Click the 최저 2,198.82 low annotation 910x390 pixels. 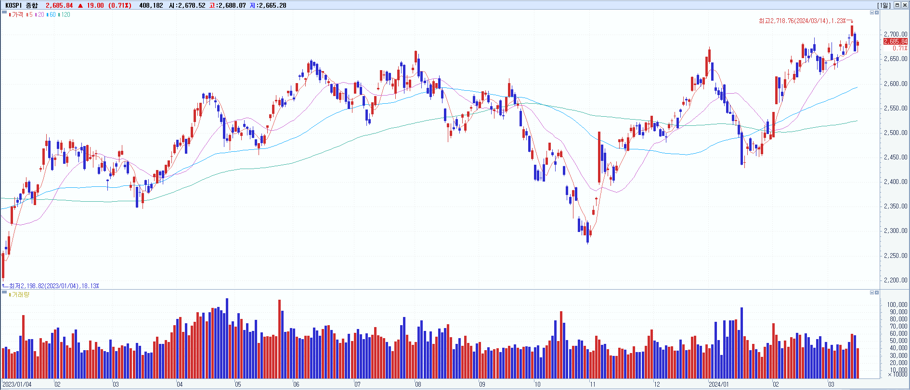54,286
